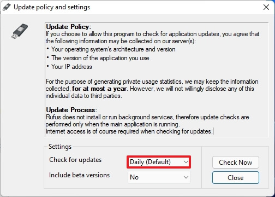Click the Update Policy heading text

click(68, 27)
